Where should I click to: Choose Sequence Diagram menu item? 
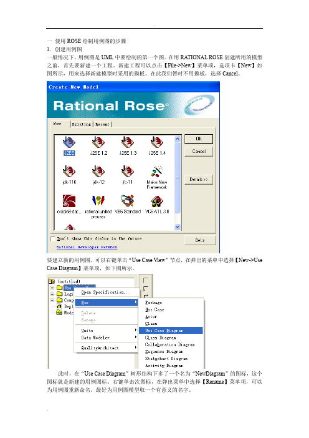(171, 351)
